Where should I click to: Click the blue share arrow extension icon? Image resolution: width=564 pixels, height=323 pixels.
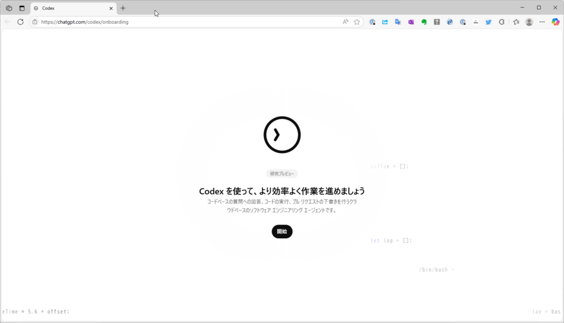[385, 22]
